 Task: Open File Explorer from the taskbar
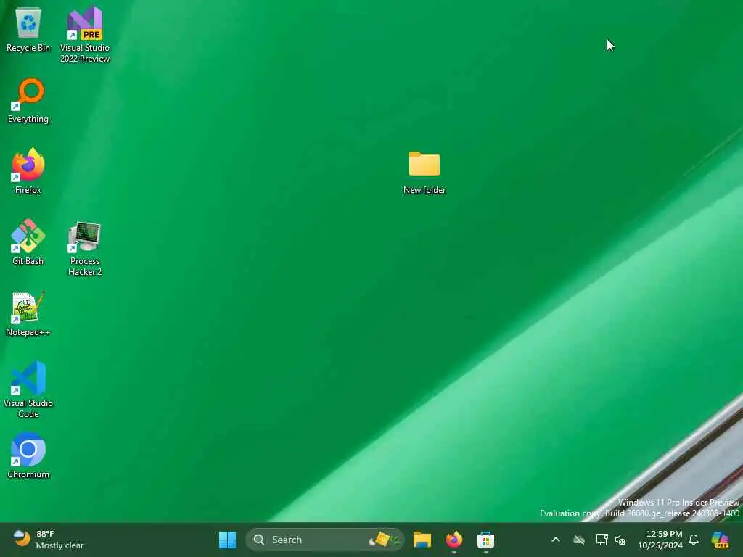click(422, 540)
